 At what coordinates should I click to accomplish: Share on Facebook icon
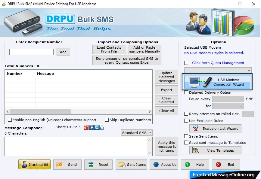[x=91, y=127]
